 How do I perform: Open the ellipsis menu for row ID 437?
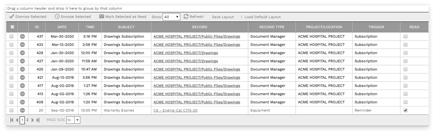click(22, 37)
